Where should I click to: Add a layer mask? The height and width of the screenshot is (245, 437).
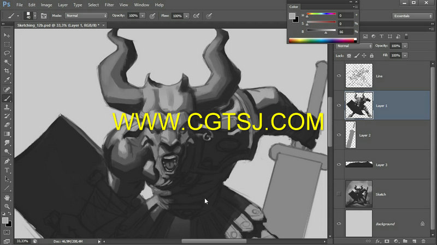[x=387, y=241]
